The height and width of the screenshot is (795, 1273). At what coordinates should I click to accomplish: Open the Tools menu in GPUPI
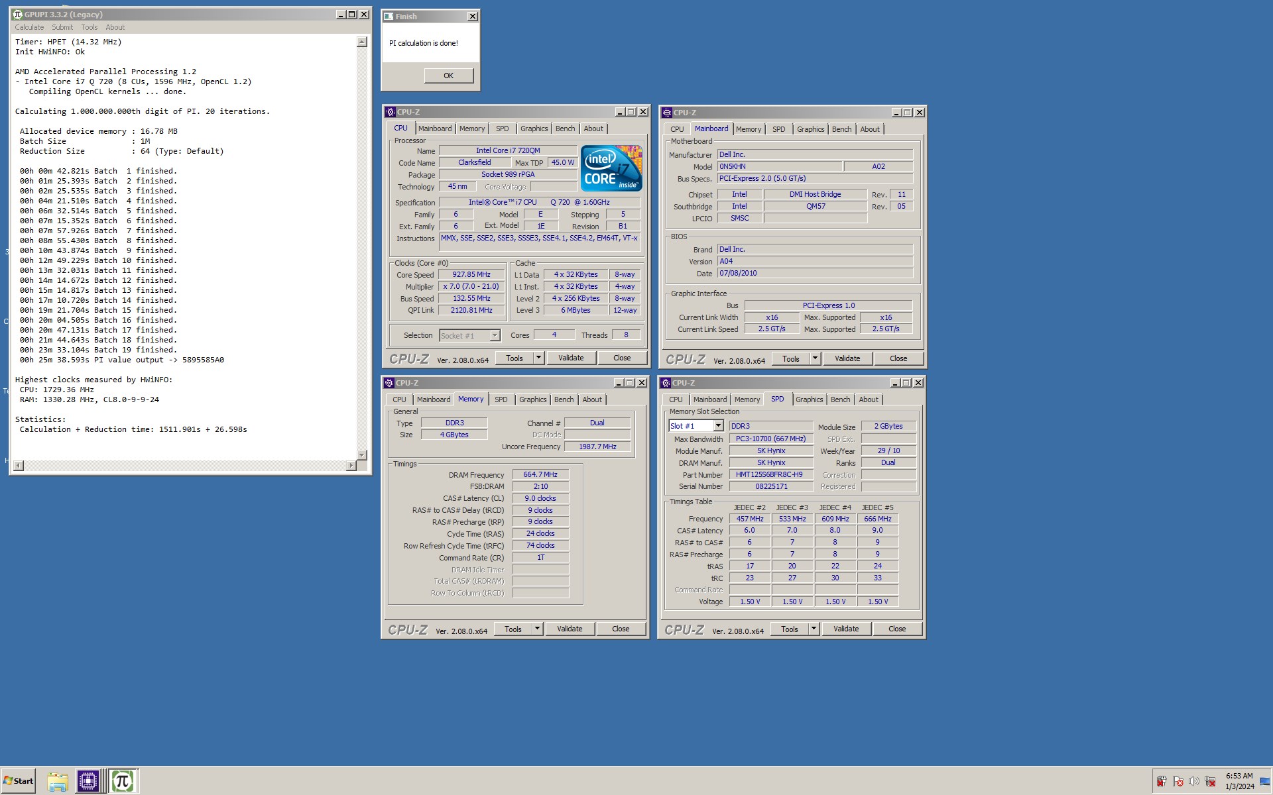click(x=90, y=27)
